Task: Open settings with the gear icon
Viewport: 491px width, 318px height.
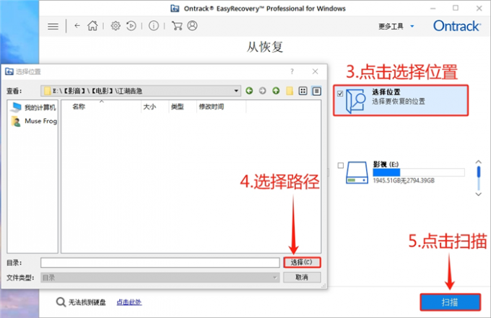Action: tap(116, 26)
